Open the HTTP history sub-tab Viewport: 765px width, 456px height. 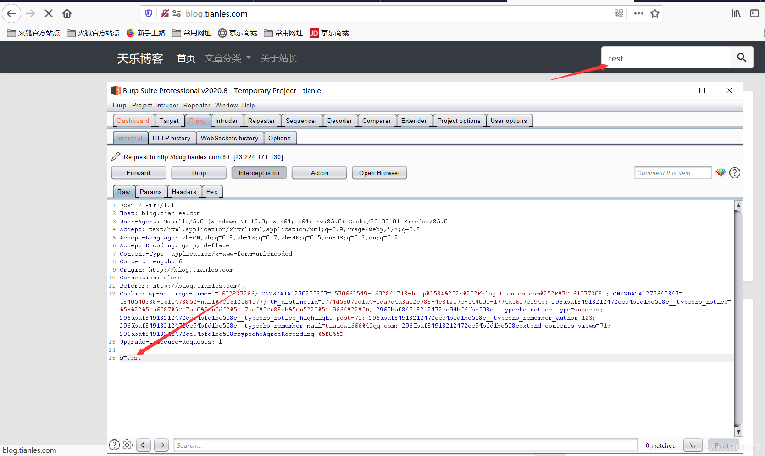point(172,138)
